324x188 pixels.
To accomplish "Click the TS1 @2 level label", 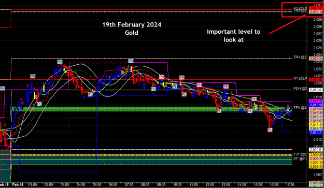I will tap(300, 154).
